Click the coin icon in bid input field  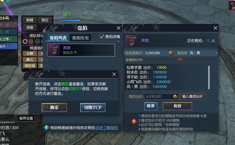(x=175, y=96)
